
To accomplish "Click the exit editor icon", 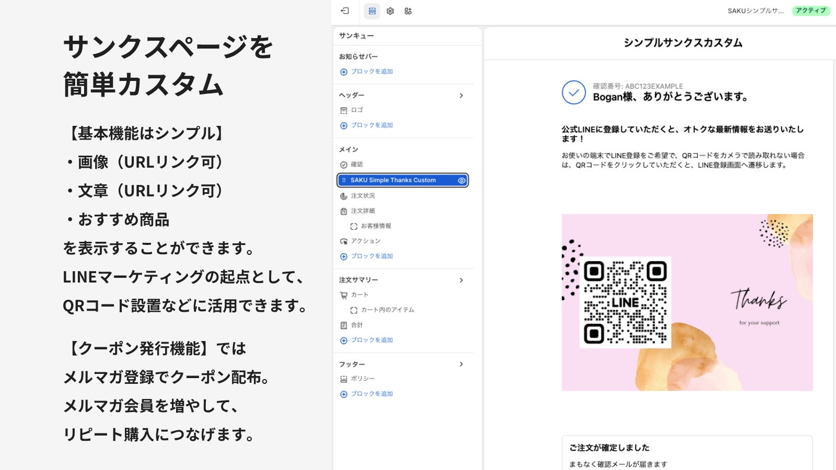I will point(345,11).
